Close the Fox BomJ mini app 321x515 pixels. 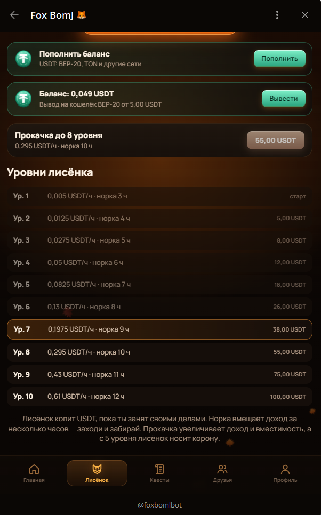click(x=305, y=15)
